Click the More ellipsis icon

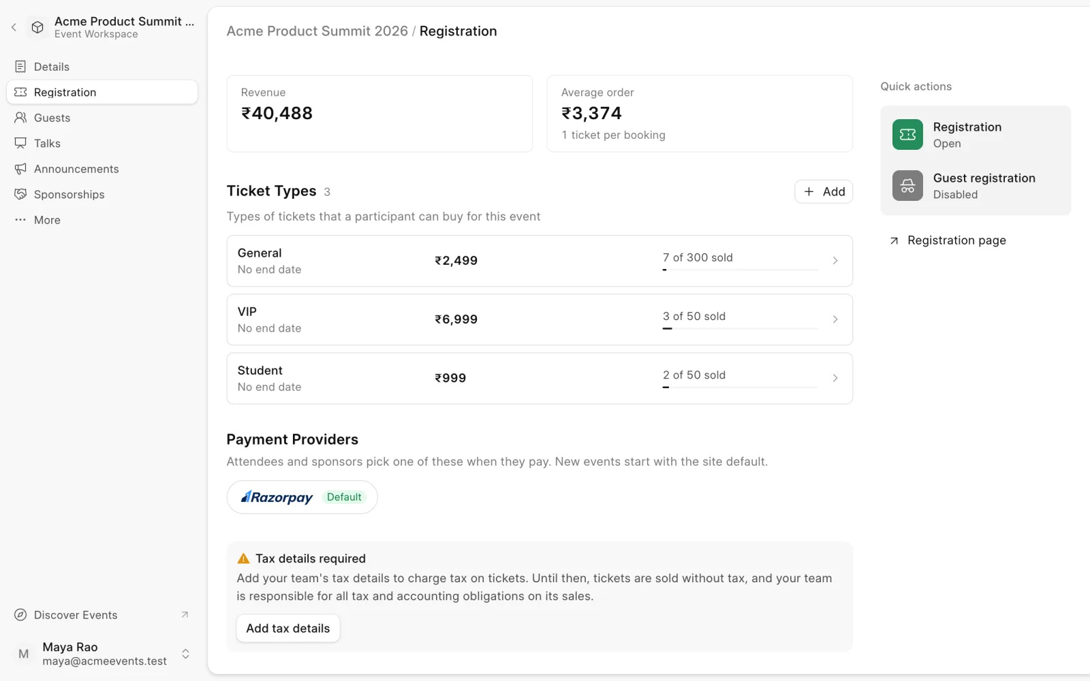point(20,220)
